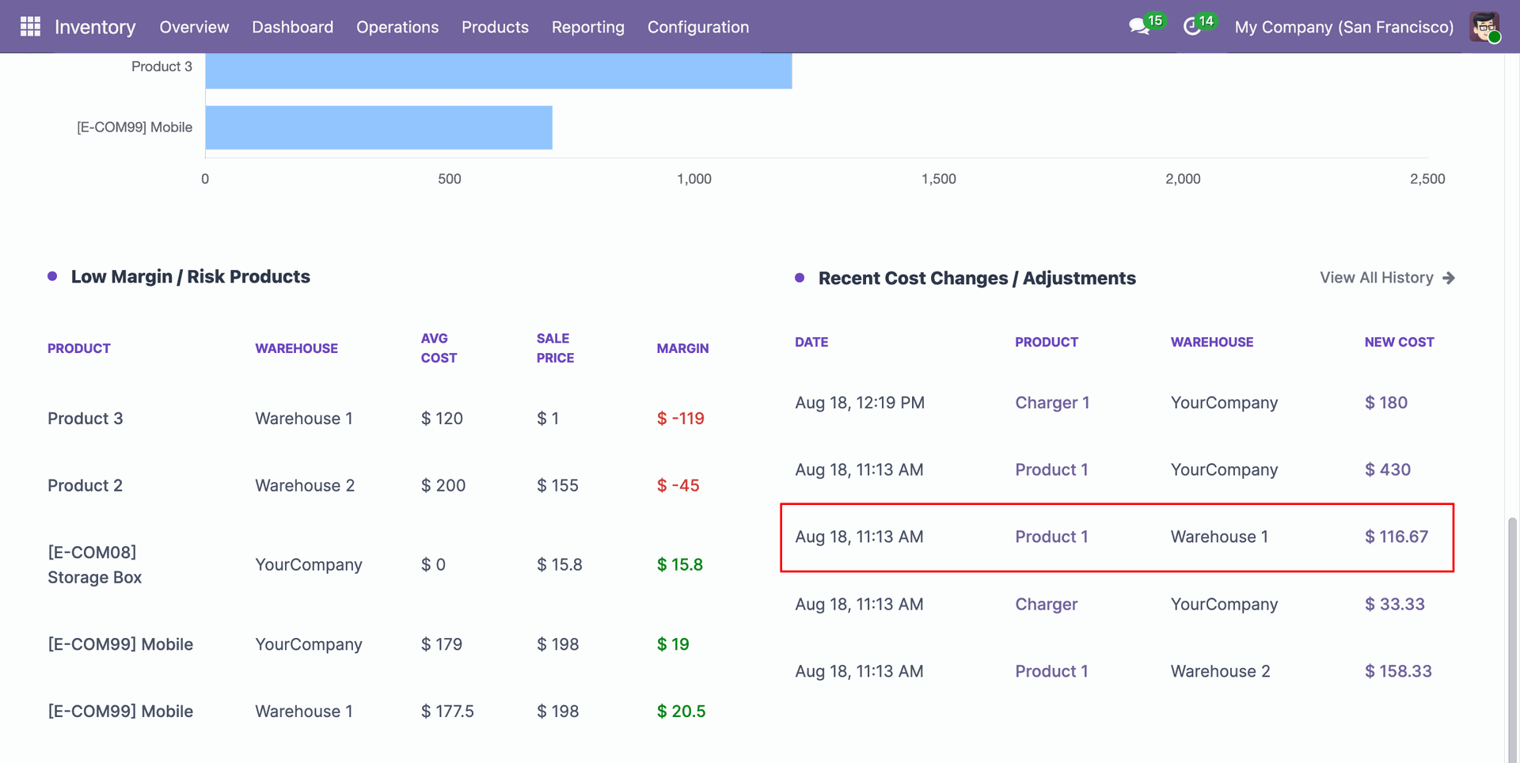Click the Aug 18, 12:19 PM date
1520x763 pixels.
click(x=860, y=403)
